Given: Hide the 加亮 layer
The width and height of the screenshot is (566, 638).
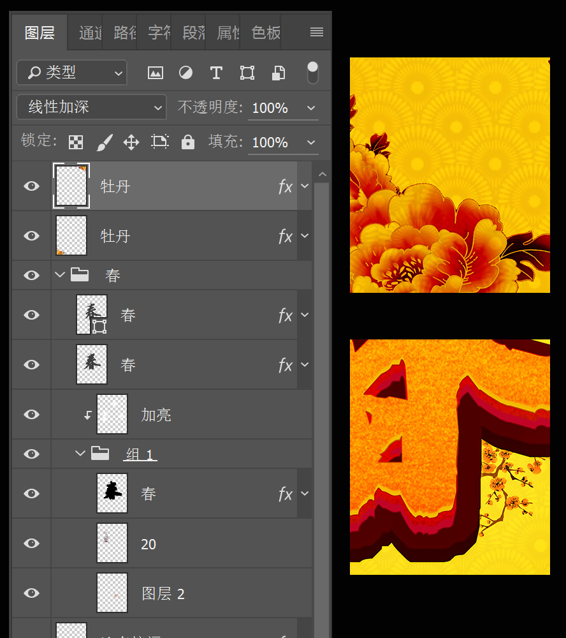Looking at the screenshot, I should (x=31, y=414).
